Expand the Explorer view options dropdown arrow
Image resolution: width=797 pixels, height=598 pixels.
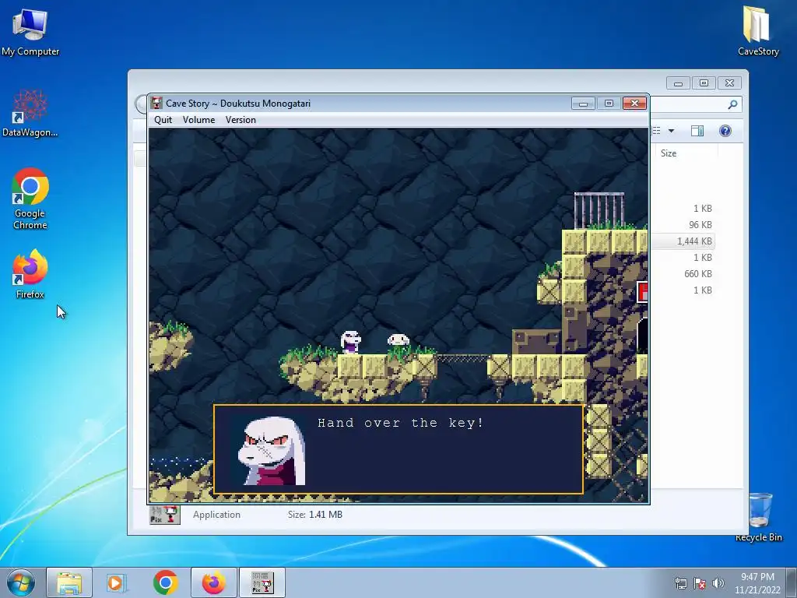pos(671,131)
